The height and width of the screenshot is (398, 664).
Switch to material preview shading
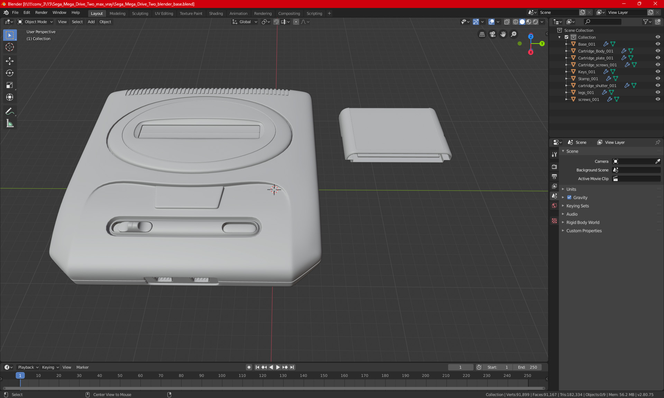tap(529, 22)
